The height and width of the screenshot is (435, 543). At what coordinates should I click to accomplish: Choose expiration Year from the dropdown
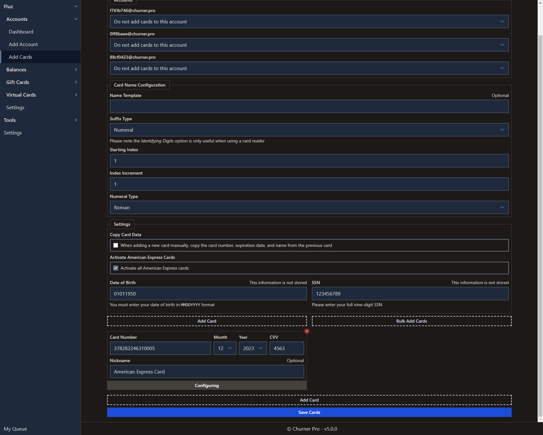pos(253,348)
